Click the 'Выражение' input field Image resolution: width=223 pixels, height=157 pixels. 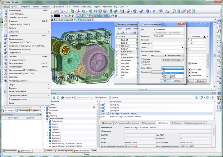[x=168, y=36]
